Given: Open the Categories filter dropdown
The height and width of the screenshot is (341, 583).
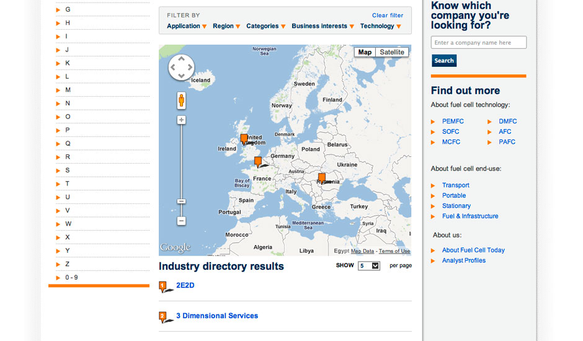Looking at the screenshot, I should click(266, 26).
